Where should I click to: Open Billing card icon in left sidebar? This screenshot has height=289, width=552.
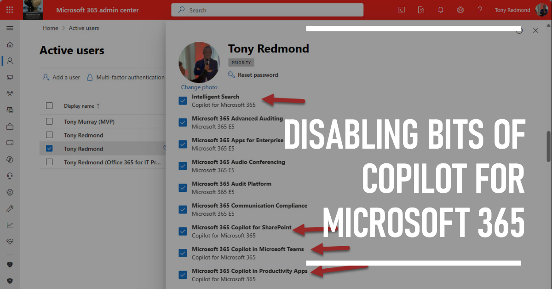[10, 143]
